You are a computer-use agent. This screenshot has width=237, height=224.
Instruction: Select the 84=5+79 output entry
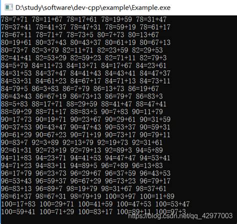click(14, 65)
